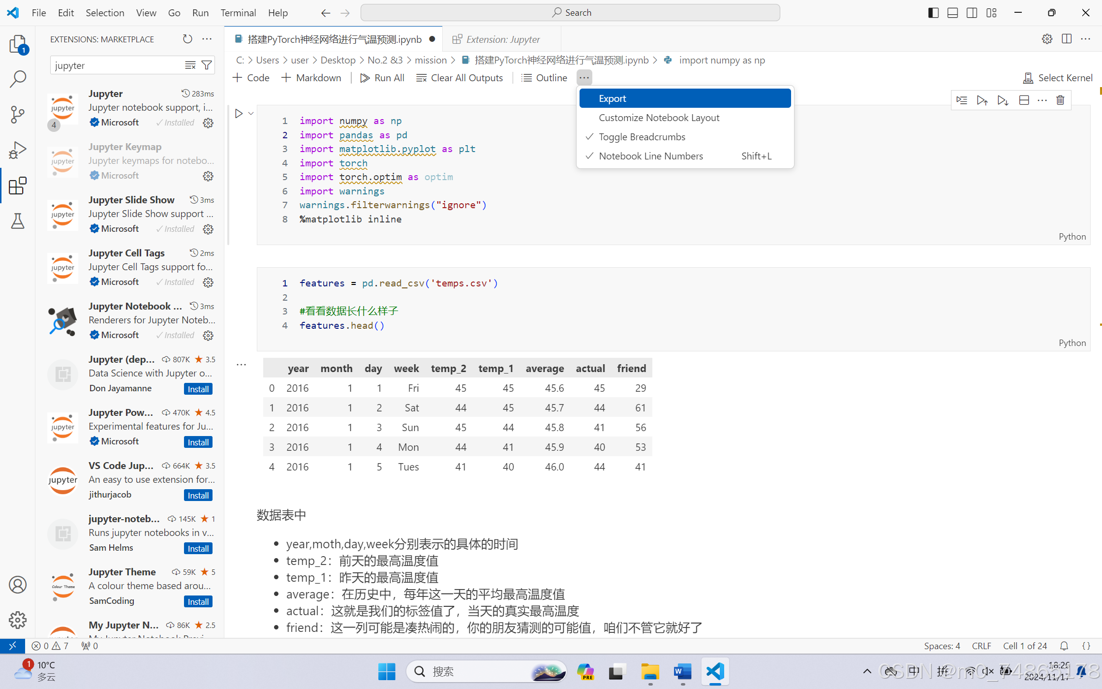Screen dimensions: 1102x689
Task: Open the Terminal menu
Action: [x=238, y=13]
